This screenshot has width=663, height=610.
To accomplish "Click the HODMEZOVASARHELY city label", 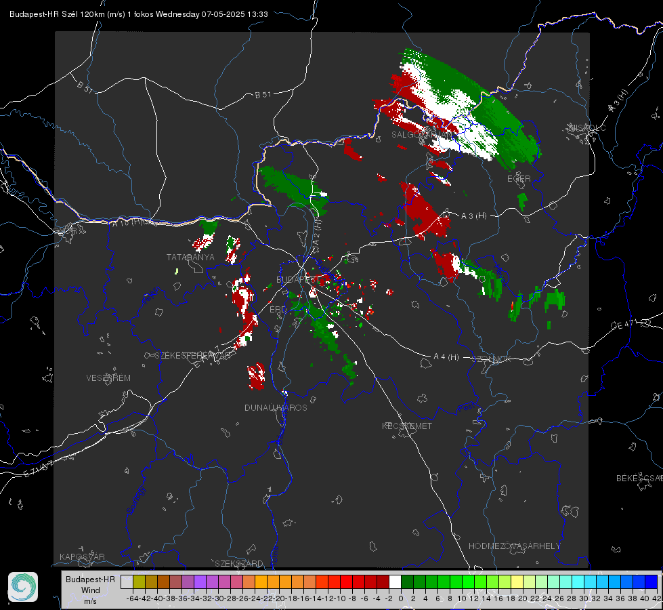I will click(514, 546).
